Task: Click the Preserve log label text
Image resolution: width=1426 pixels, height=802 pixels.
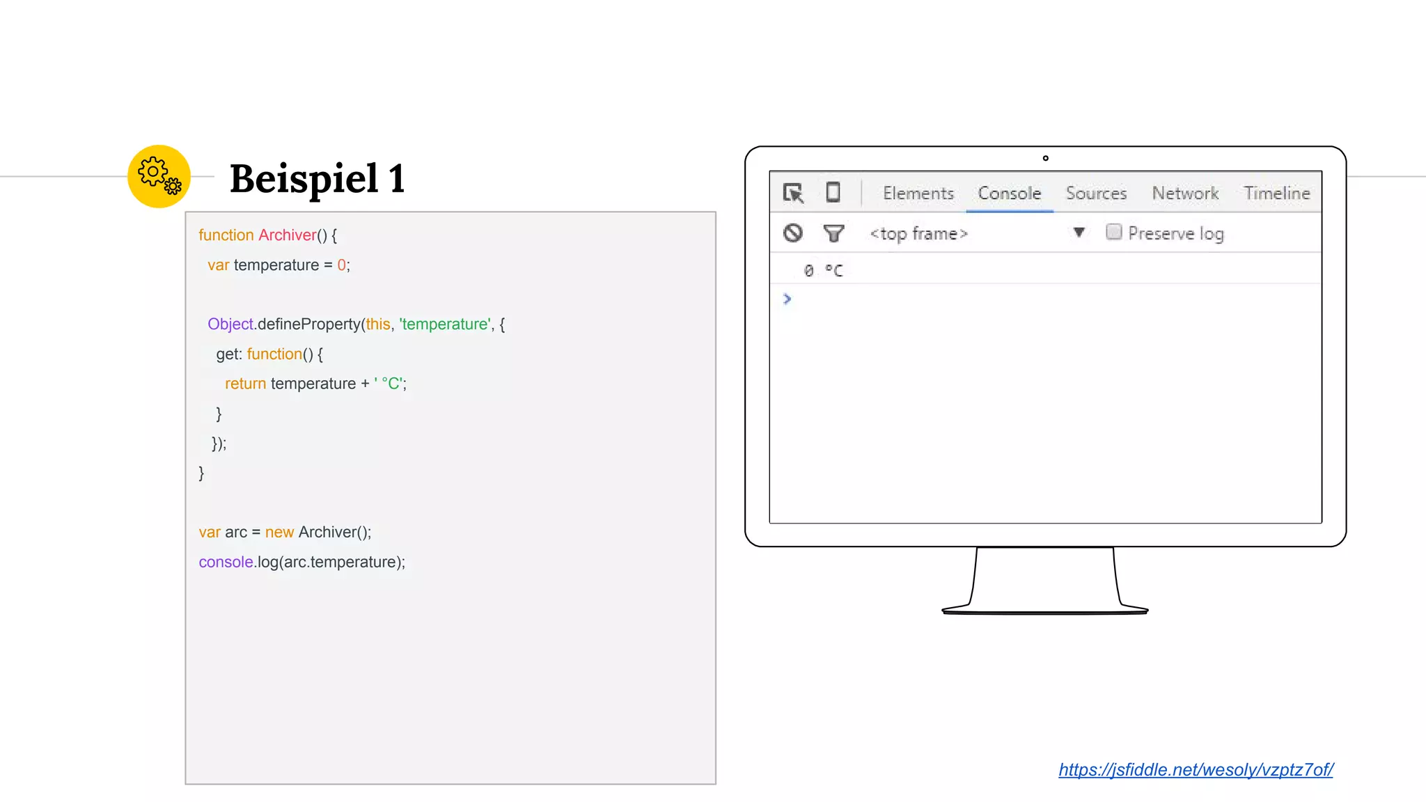Action: [x=1175, y=234]
